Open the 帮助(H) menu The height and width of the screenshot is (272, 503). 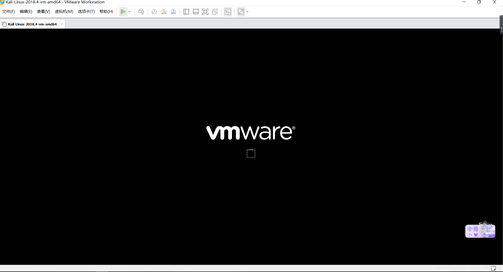coord(106,12)
